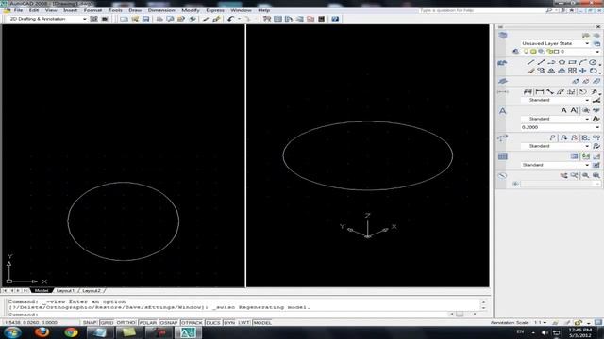Toggle OTRACK in status bar

(192, 322)
